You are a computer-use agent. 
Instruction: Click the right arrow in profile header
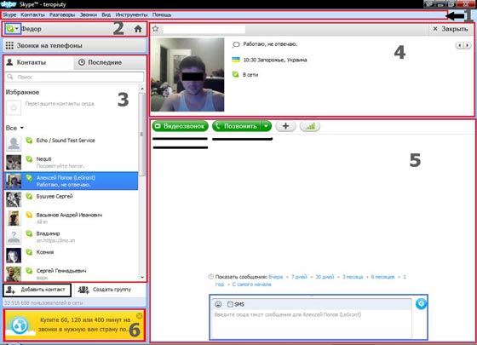(468, 45)
